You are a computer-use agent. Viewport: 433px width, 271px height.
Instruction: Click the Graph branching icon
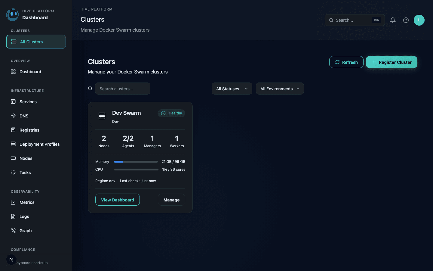(13, 230)
